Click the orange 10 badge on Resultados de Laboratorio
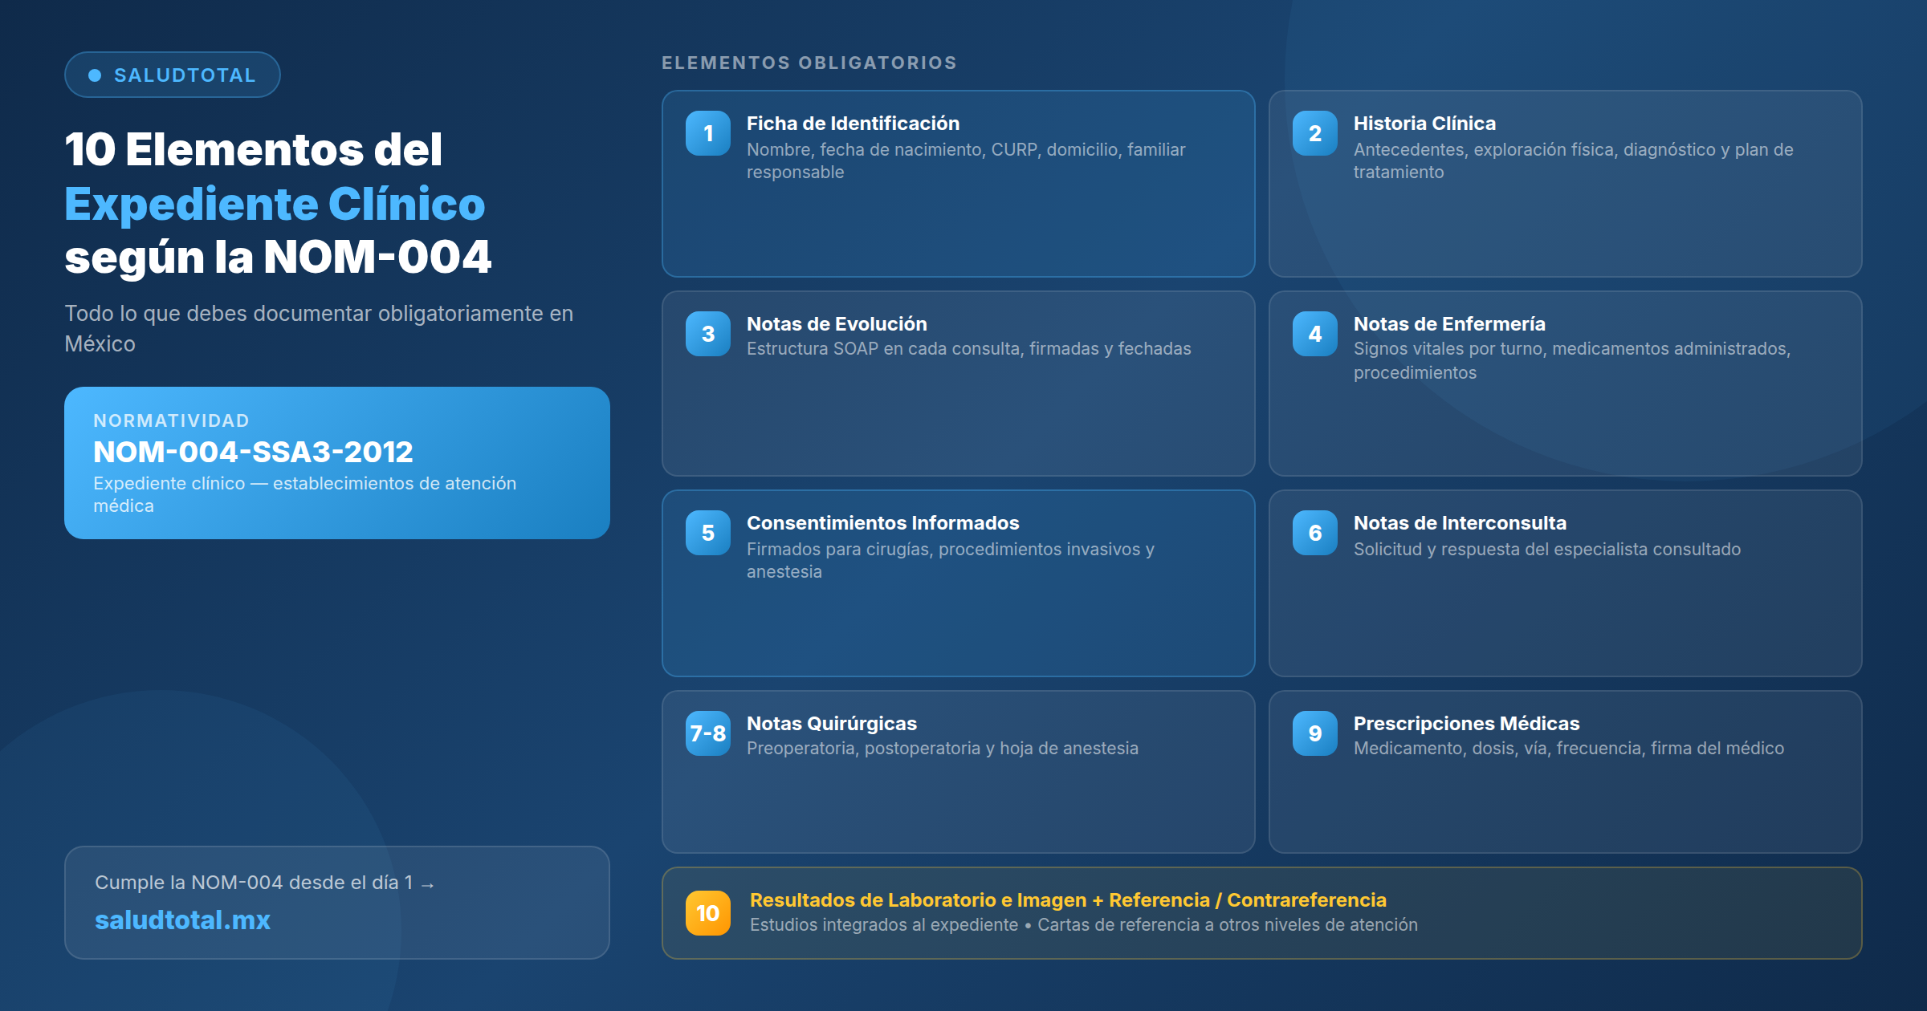1927x1011 pixels. pos(707,912)
